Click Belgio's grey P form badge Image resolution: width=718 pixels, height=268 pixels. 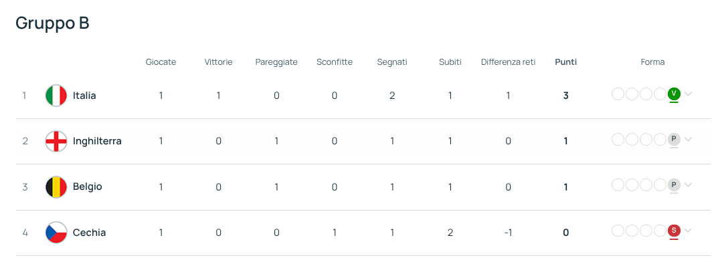(x=674, y=184)
